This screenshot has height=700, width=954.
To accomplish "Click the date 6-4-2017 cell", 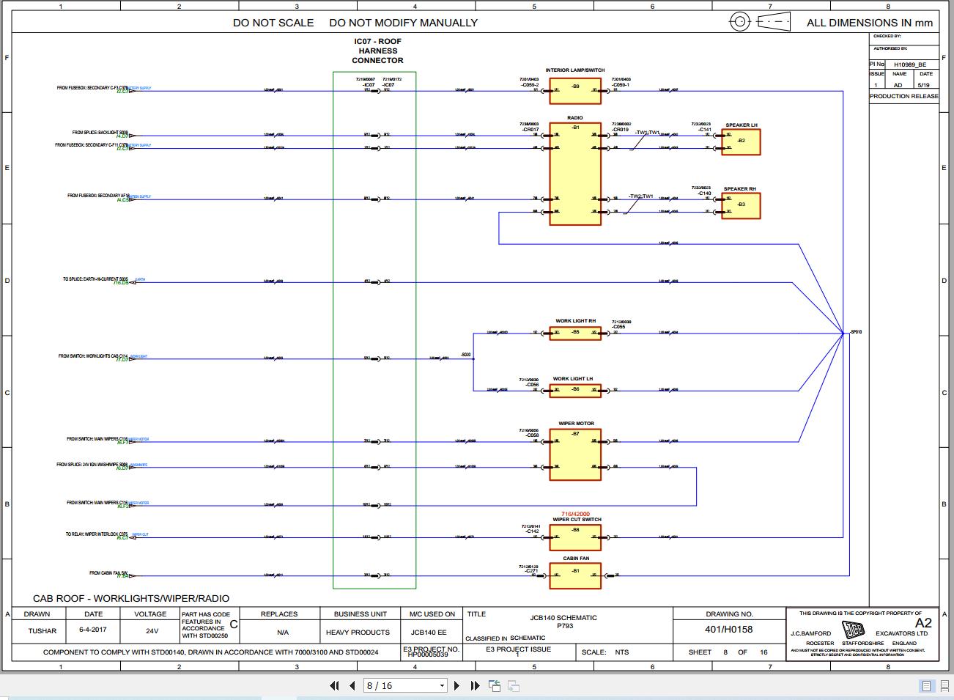I will [x=93, y=630].
